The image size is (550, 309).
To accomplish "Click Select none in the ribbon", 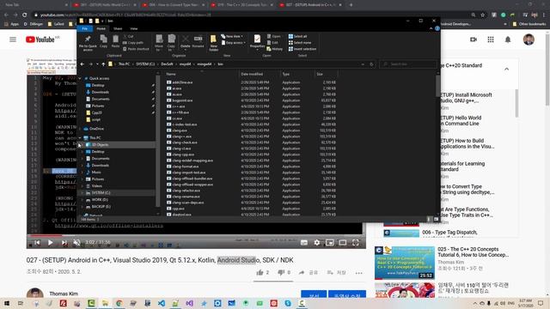I will pyautogui.click(x=300, y=43).
